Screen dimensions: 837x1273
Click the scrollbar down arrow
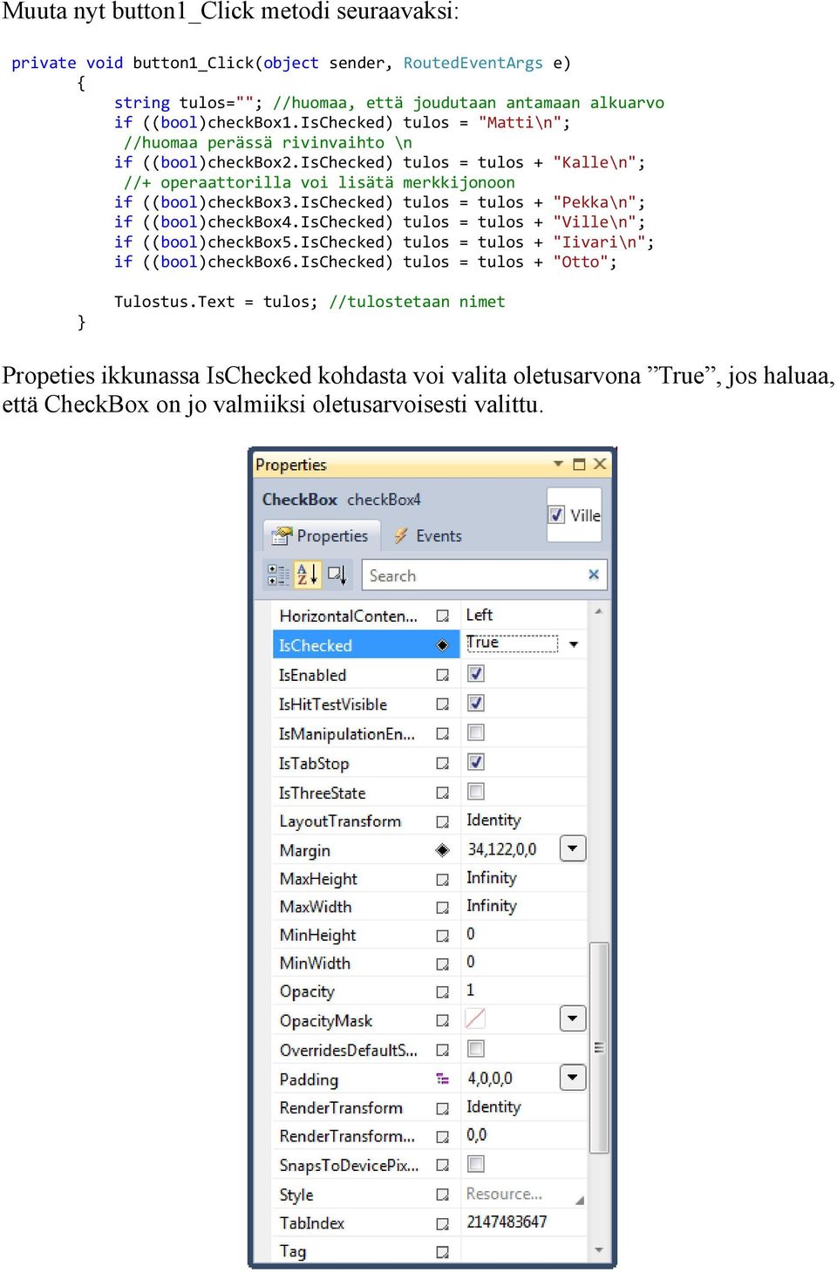[x=599, y=1249]
